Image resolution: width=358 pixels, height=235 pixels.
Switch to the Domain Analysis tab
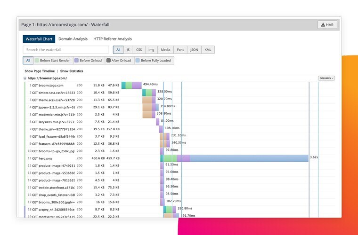(73, 39)
